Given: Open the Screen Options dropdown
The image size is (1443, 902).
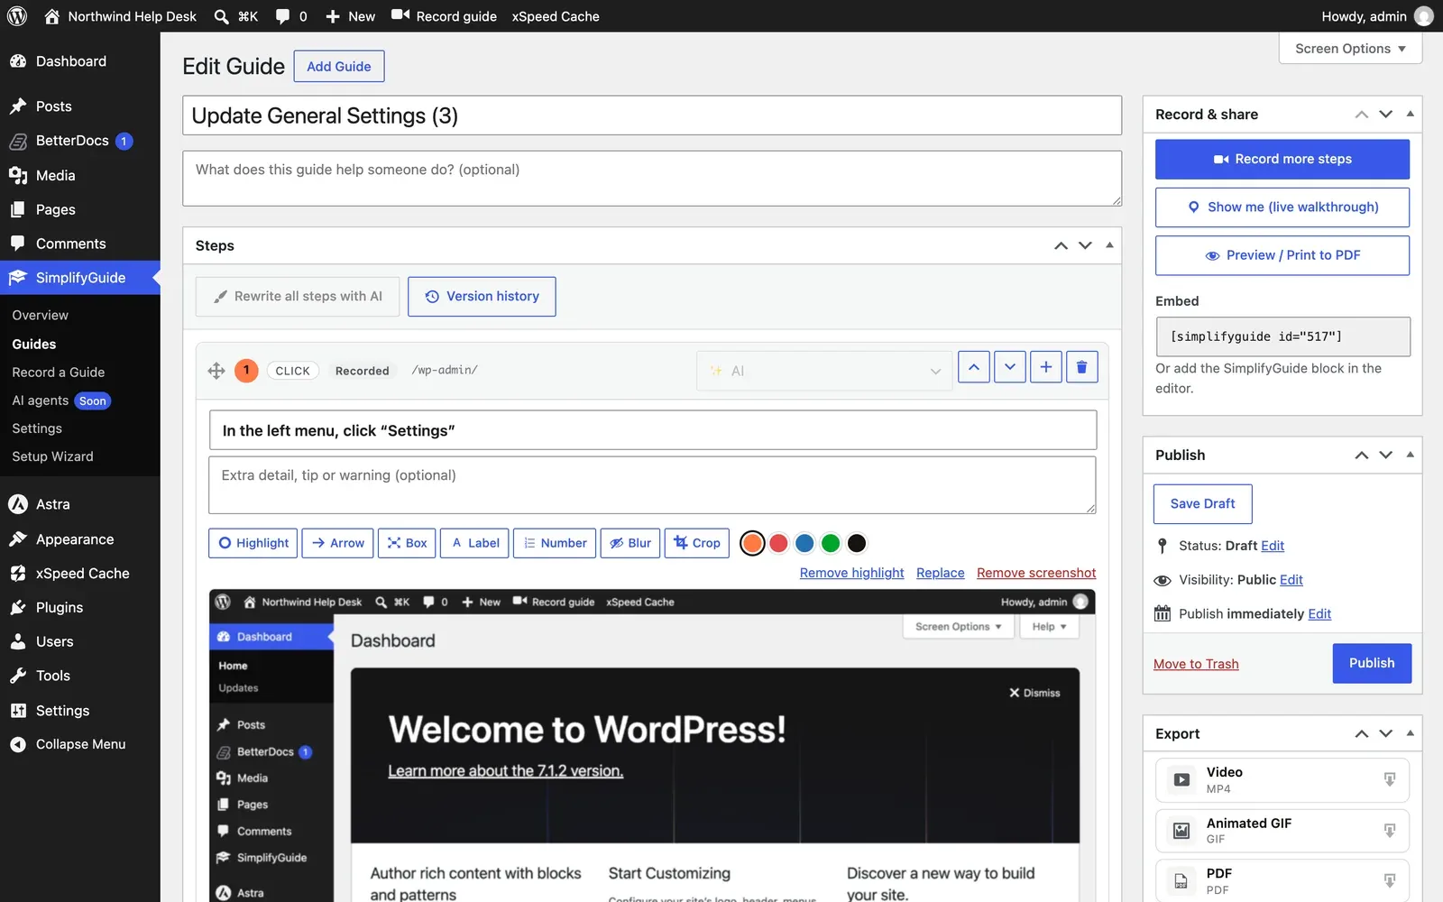Looking at the screenshot, I should click(1350, 49).
